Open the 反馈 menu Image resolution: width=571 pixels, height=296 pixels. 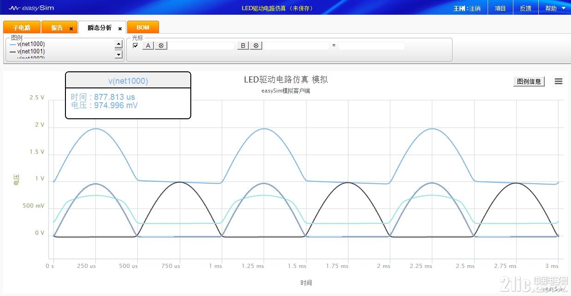coord(525,8)
